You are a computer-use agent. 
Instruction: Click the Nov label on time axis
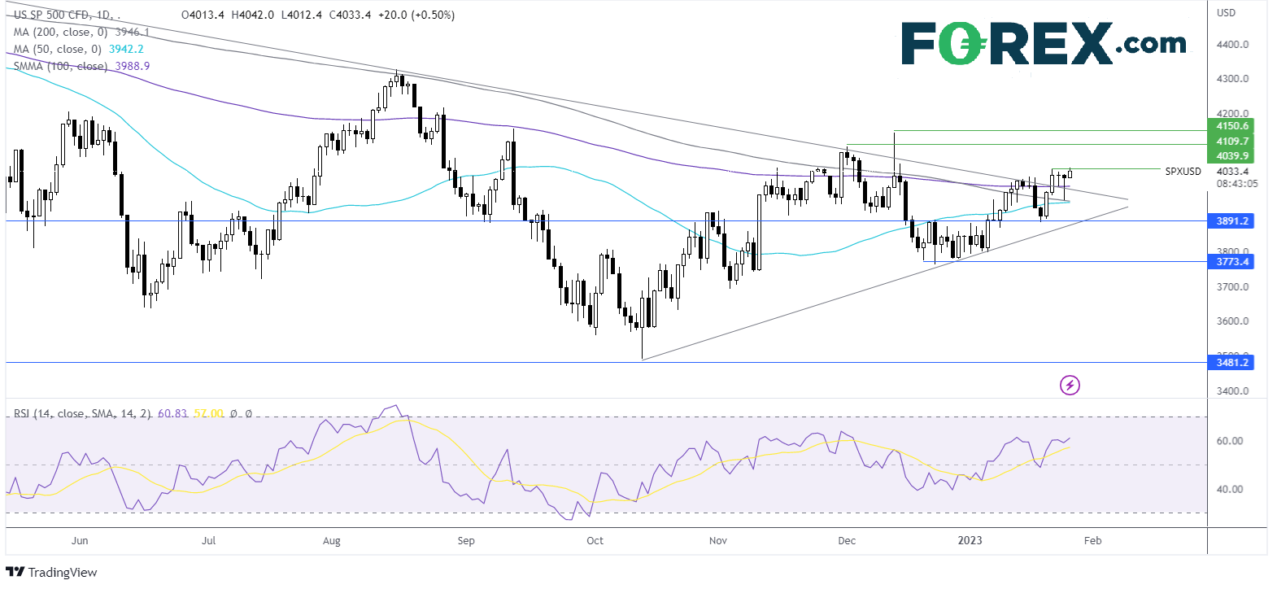pos(718,541)
